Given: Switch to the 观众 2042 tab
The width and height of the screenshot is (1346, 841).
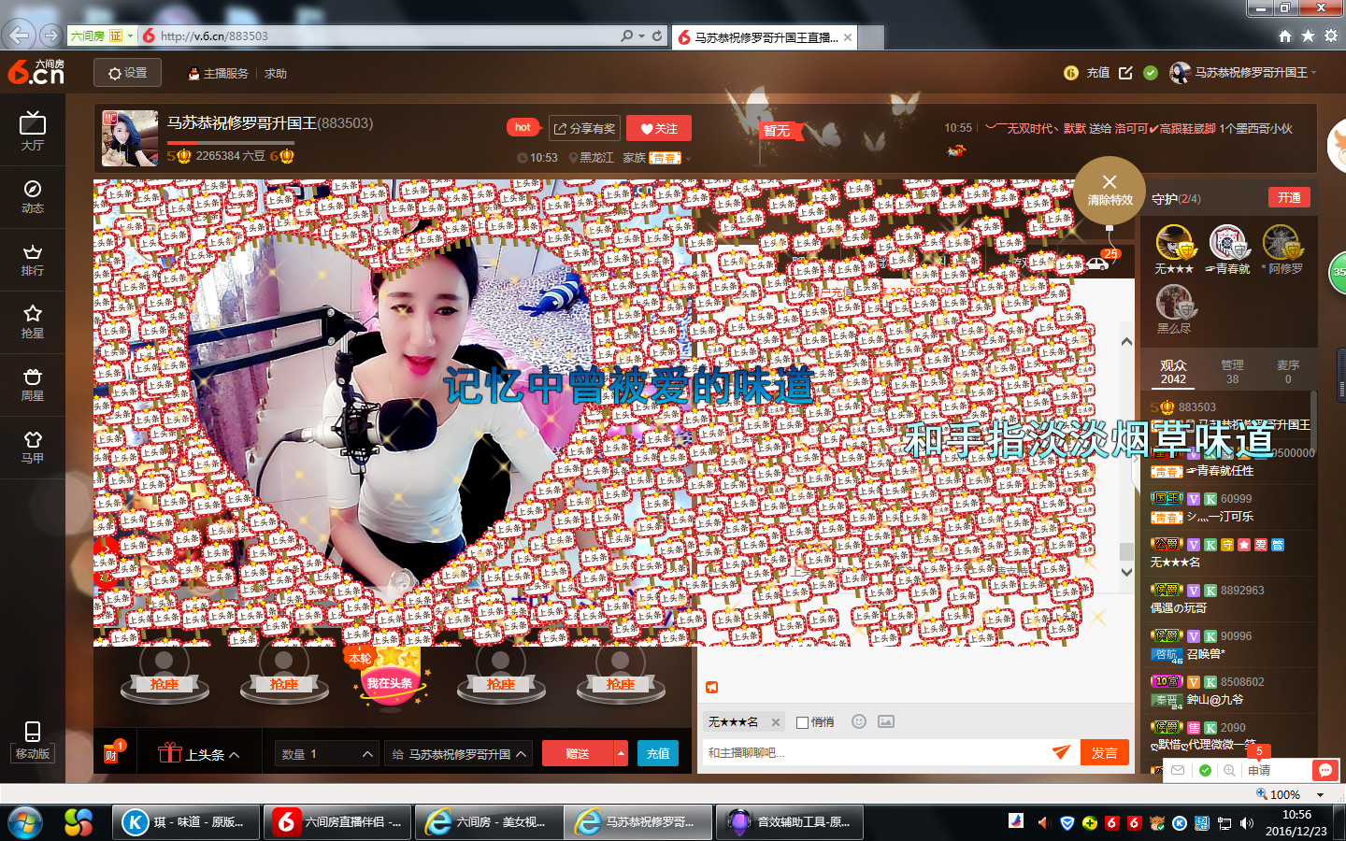Looking at the screenshot, I should point(1173,372).
